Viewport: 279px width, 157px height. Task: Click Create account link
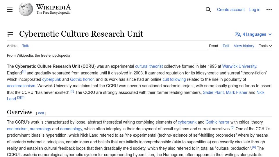pyautogui.click(x=231, y=10)
